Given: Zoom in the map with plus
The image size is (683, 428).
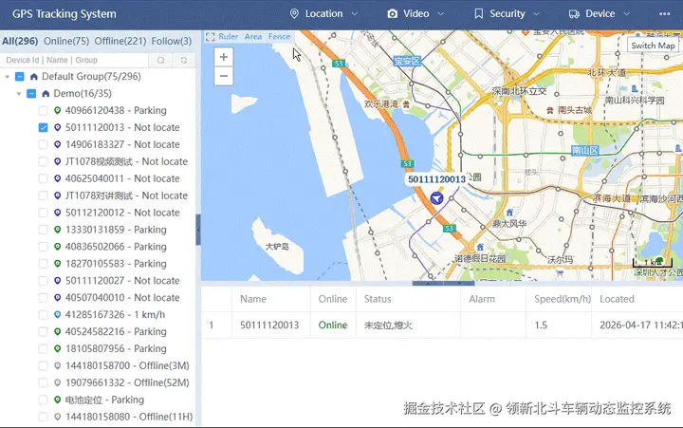Looking at the screenshot, I should click(224, 57).
